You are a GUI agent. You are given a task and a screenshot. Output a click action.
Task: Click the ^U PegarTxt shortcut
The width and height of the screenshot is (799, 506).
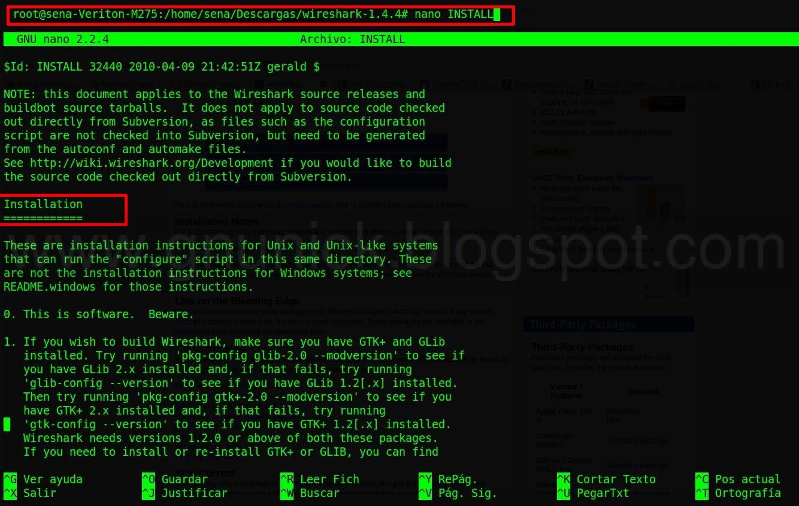[593, 493]
